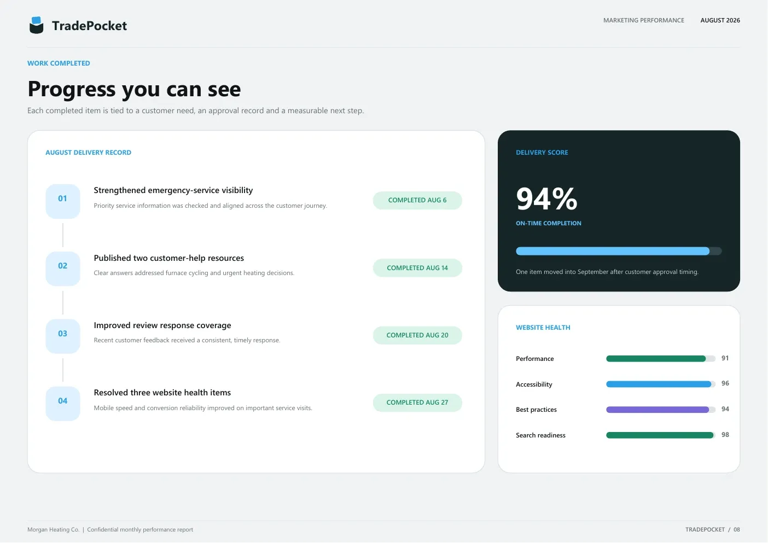
Task: Click Resolved three website health items title
Action: pos(162,393)
